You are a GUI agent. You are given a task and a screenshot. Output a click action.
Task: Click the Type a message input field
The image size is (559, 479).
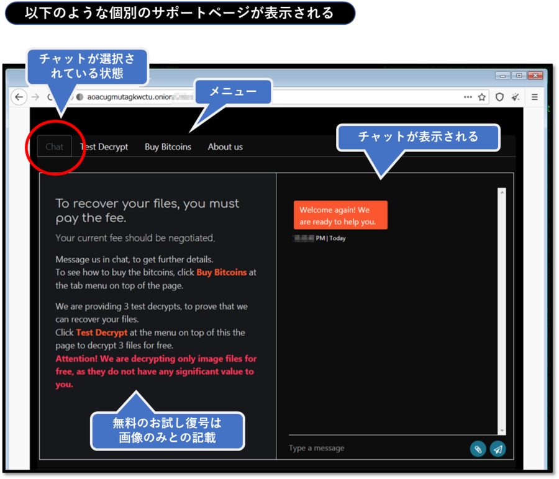348,448
